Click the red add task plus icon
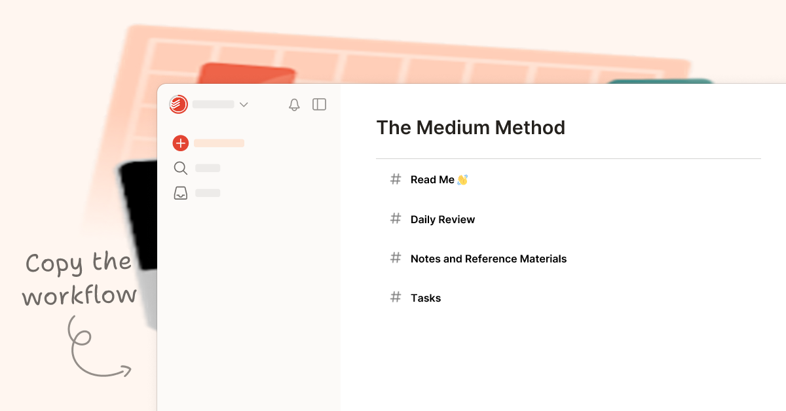 [180, 143]
